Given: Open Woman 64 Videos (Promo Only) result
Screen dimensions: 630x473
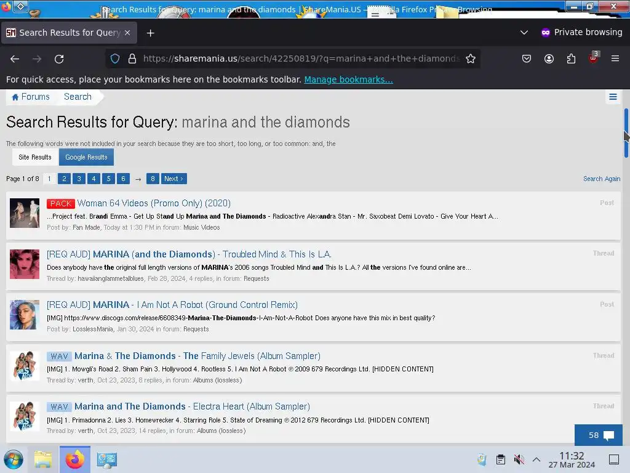Looking at the screenshot, I should click(154, 203).
